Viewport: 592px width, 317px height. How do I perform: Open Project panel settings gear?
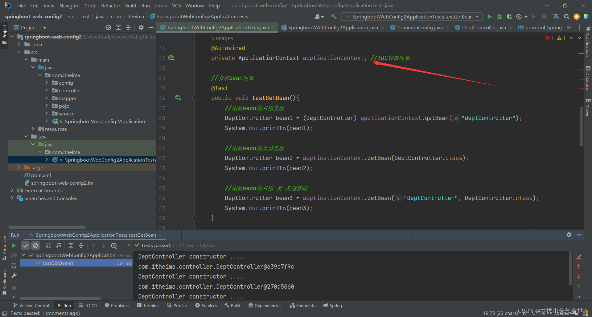[x=141, y=27]
